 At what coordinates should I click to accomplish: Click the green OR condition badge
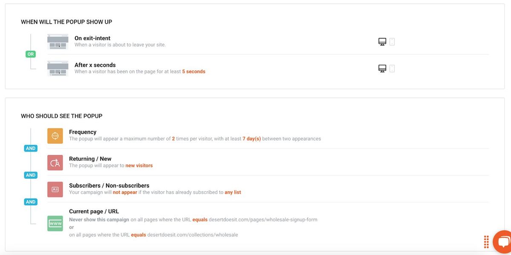tap(31, 54)
